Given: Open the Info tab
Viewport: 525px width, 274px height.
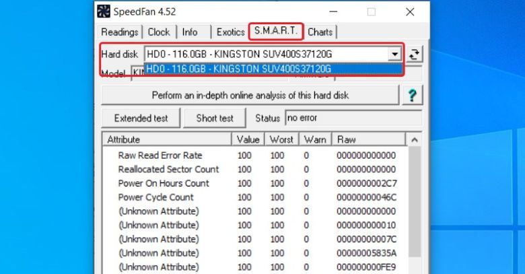Looking at the screenshot, I should [x=190, y=32].
